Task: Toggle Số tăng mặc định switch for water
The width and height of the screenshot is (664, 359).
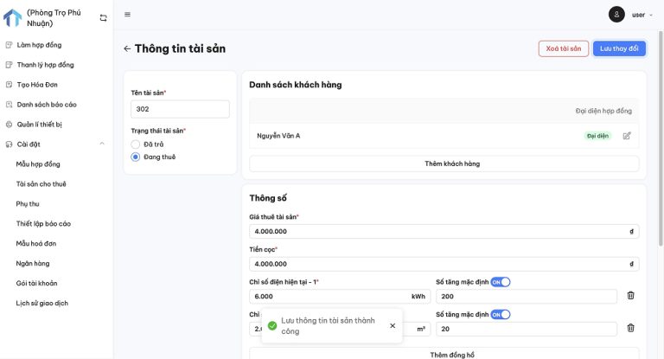Action: [x=501, y=314]
